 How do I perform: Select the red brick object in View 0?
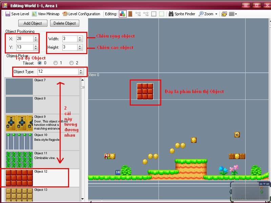point(145,91)
